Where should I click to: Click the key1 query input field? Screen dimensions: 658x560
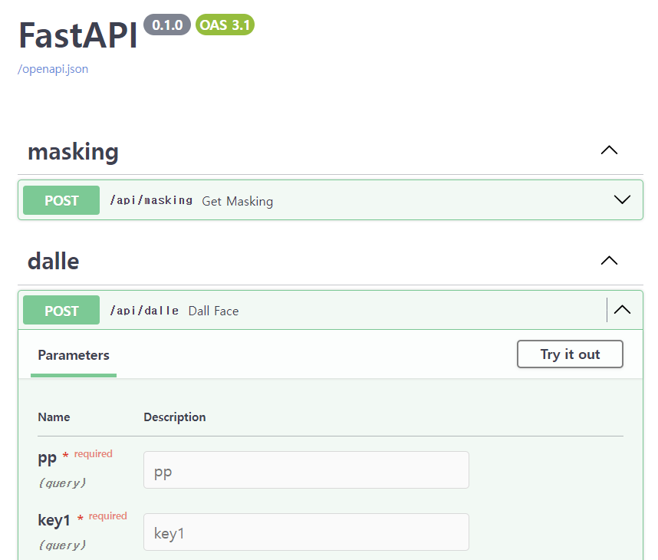pyautogui.click(x=306, y=532)
